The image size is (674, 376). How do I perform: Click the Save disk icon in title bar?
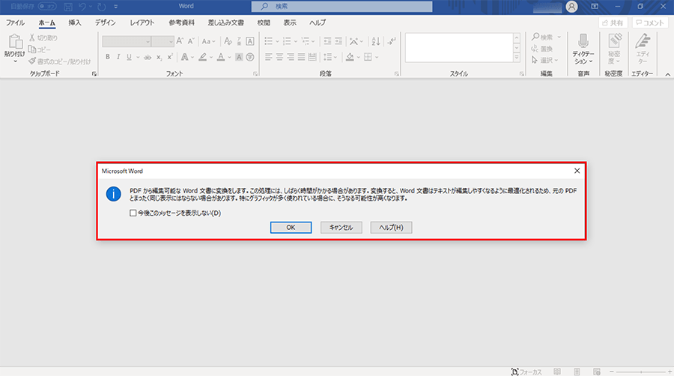point(68,7)
